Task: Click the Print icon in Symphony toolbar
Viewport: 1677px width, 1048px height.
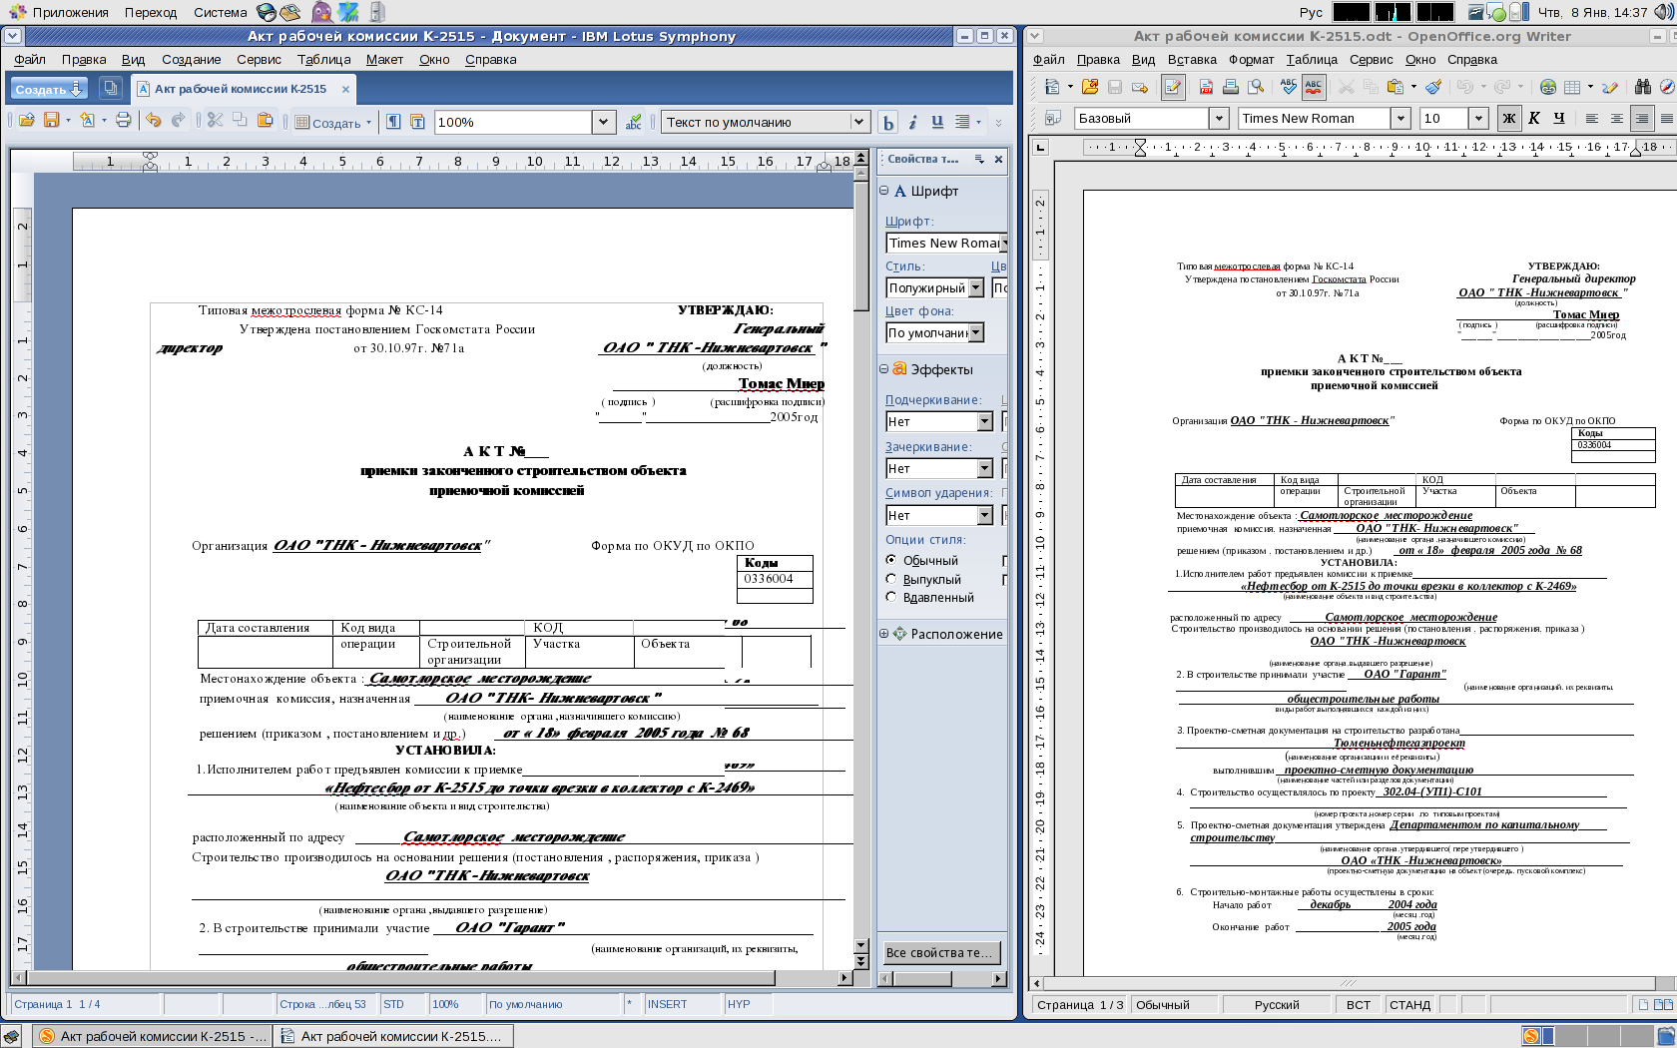Action: 123,121
